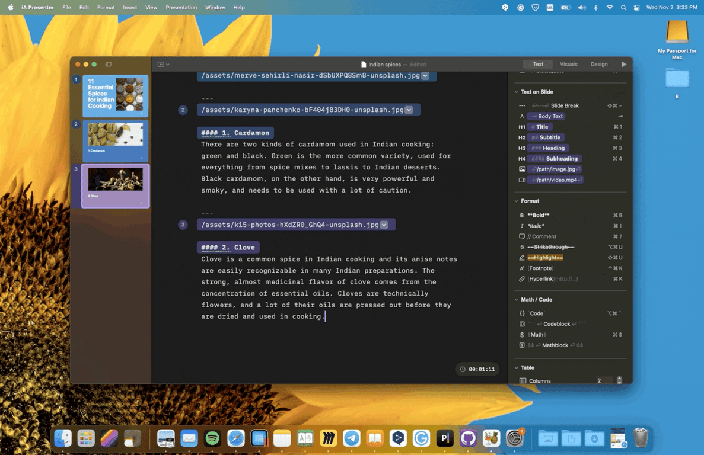Viewport: 704px width, 455px height.
Task: Switch to the Design tab
Action: point(599,64)
